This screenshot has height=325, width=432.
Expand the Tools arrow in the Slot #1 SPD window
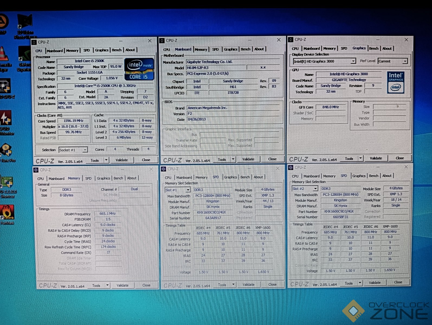pos(233,284)
